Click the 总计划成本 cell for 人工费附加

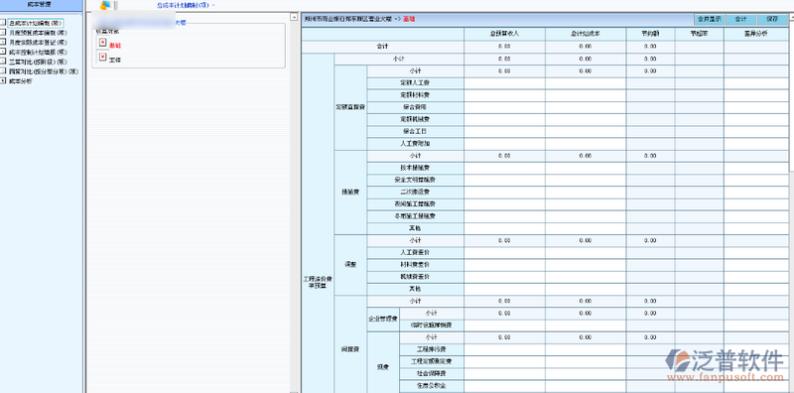(x=586, y=143)
